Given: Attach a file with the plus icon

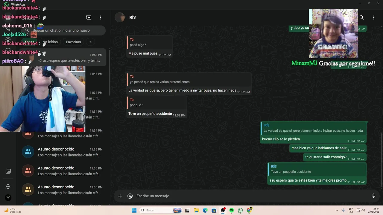Looking at the screenshot, I should 120,196.
